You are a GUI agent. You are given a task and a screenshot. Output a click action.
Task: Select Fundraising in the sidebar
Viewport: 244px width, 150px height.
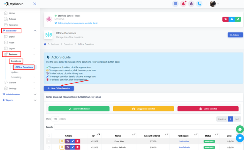click(x=16, y=77)
